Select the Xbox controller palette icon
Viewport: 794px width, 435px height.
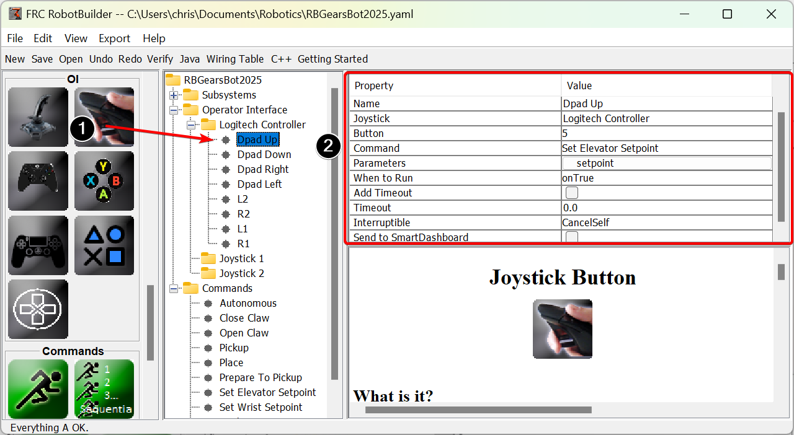38,181
